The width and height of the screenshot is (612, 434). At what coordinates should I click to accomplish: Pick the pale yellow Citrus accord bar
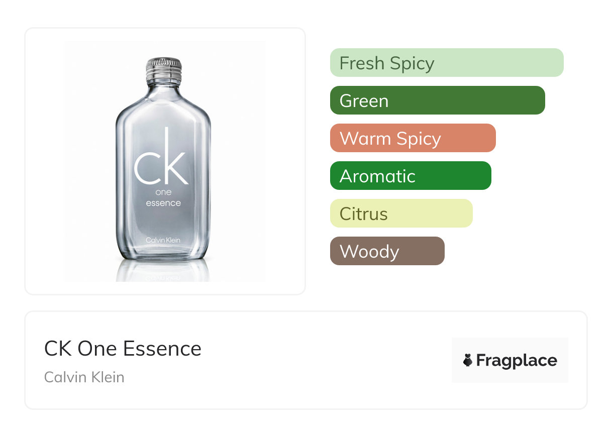click(401, 213)
